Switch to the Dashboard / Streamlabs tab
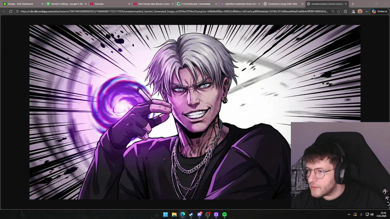Screen dimensions: 390x219 [196, 4]
